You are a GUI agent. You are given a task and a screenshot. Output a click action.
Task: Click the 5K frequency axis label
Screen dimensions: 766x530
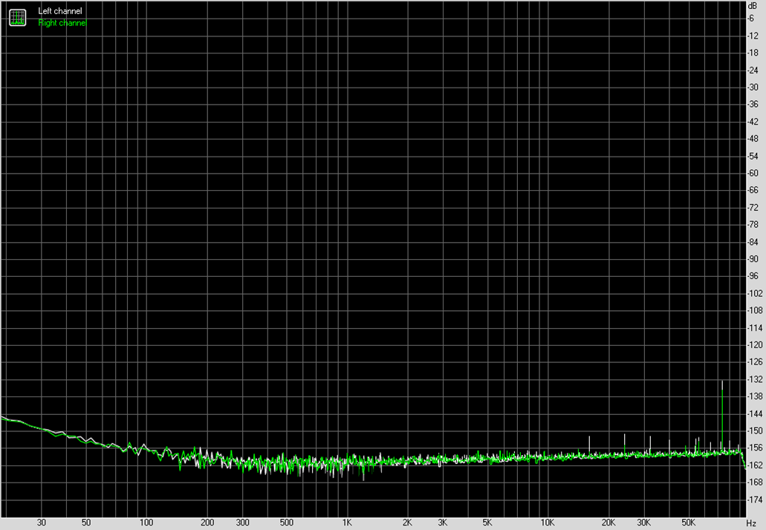[487, 523]
